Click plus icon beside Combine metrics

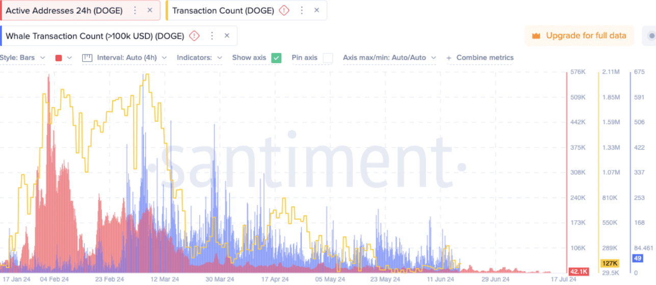pyautogui.click(x=449, y=58)
